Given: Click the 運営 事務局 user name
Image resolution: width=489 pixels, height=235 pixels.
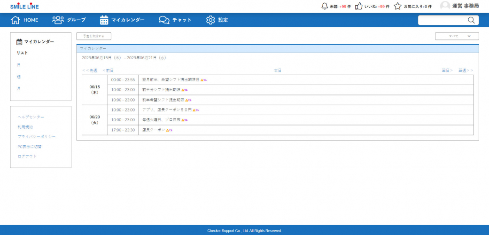Looking at the screenshot, I should pos(466,6).
